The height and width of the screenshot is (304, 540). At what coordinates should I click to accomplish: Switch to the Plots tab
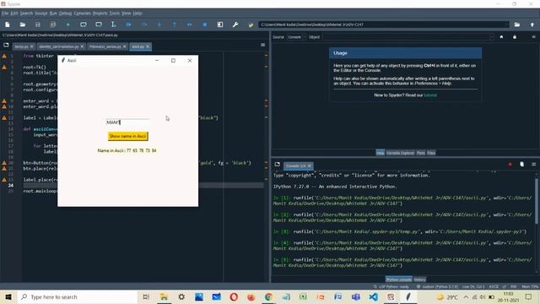pyautogui.click(x=421, y=153)
